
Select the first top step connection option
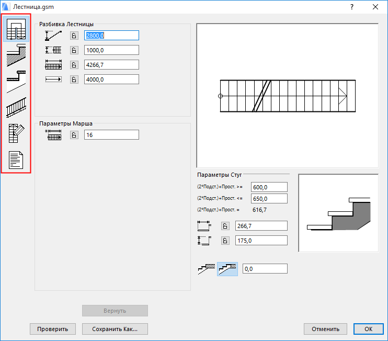click(207, 269)
